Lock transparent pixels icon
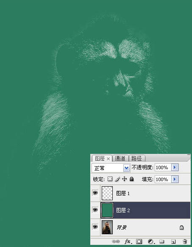Image resolution: width=192 pixels, height=247 pixels. [110, 179]
